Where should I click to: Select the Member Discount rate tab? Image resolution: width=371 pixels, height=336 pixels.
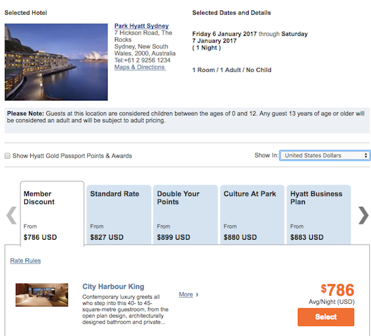(x=52, y=214)
